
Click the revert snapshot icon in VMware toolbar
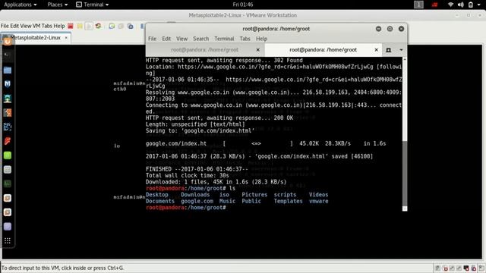point(121,26)
